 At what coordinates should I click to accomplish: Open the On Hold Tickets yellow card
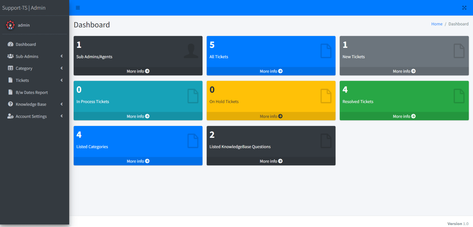pyautogui.click(x=271, y=100)
